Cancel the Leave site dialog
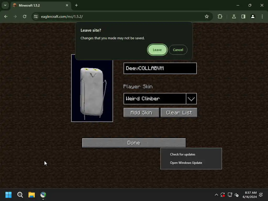The height and width of the screenshot is (201, 268). tap(178, 50)
